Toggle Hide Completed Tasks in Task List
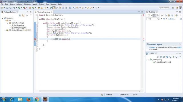 [x=166, y=15]
